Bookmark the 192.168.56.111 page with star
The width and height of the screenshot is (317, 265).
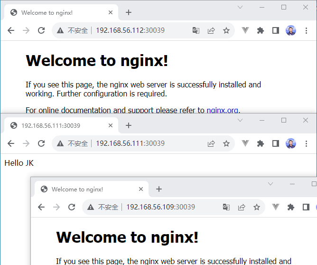(226, 143)
